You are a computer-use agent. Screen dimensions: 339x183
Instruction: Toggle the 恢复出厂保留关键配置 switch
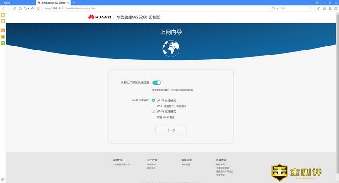tap(156, 82)
